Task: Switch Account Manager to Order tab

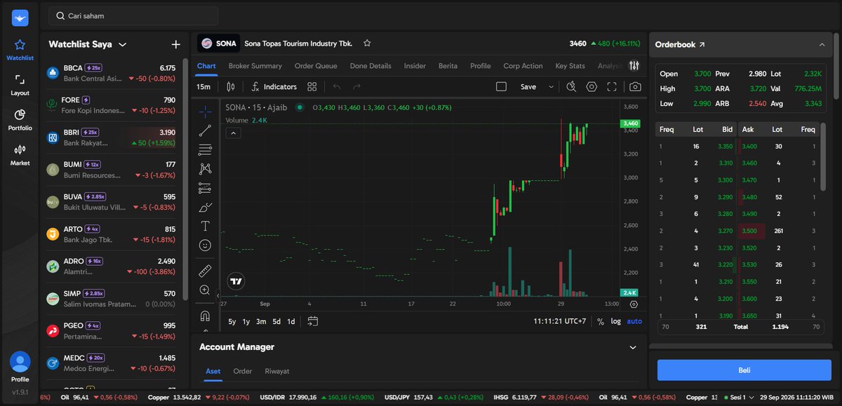Action: (x=243, y=371)
